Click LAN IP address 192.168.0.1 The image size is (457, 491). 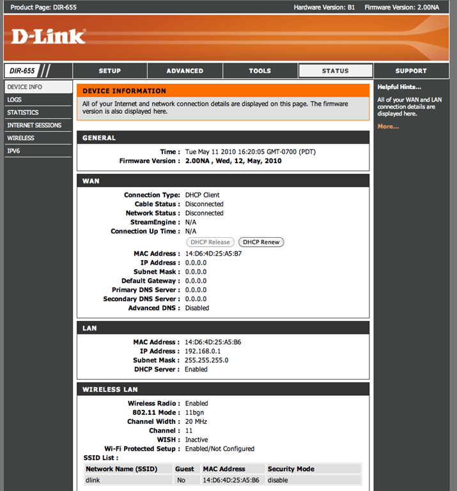tap(203, 352)
